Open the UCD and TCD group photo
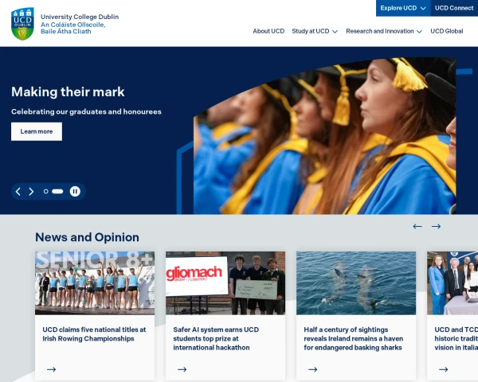 pos(453,283)
